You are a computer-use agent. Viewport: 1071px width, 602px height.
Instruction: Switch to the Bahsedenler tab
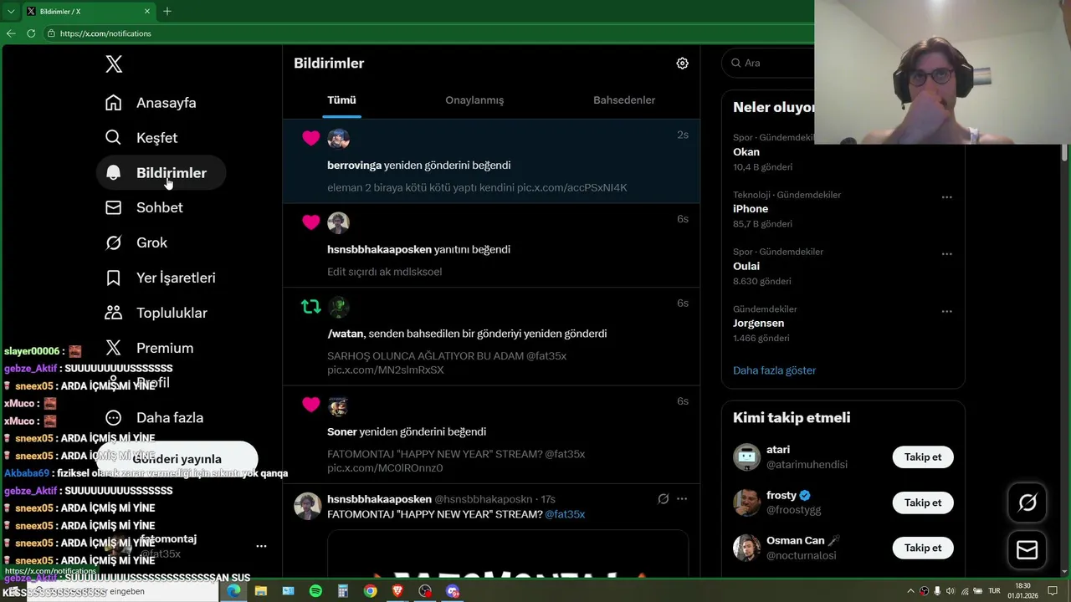tap(624, 99)
